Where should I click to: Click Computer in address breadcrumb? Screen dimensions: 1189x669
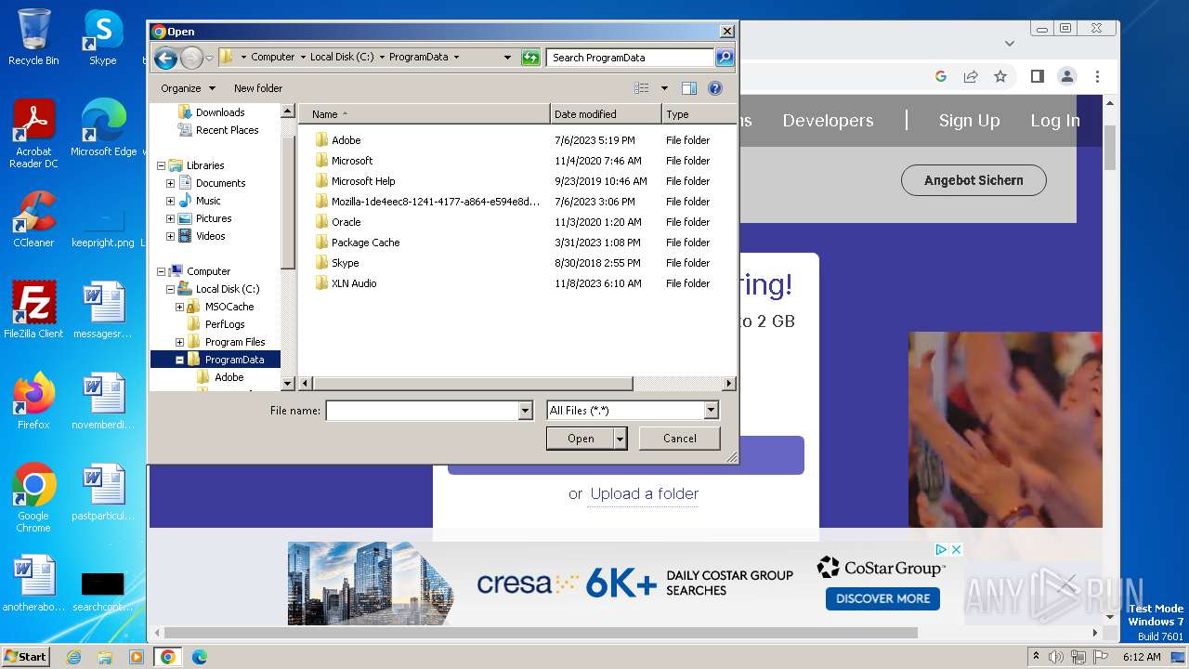click(x=273, y=57)
